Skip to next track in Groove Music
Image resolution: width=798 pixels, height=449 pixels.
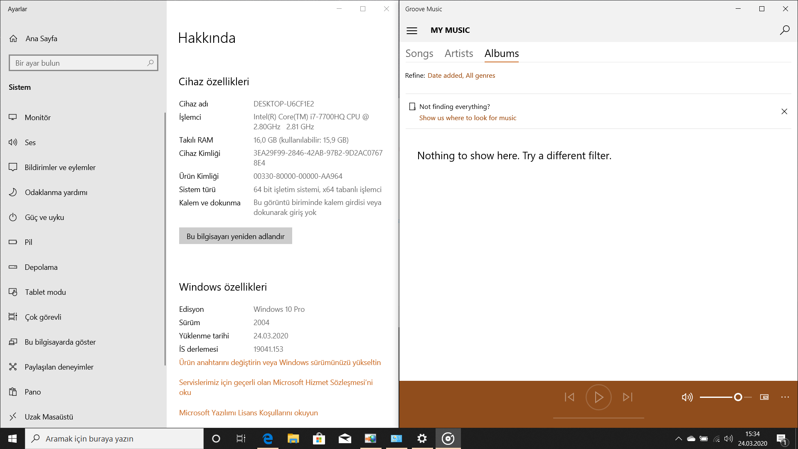[628, 397]
